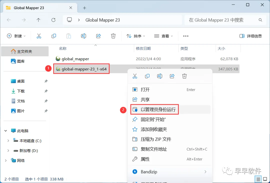Screen dimensions: 270x183
Task: Open the 查看 view dropdown
Action: [x=163, y=36]
